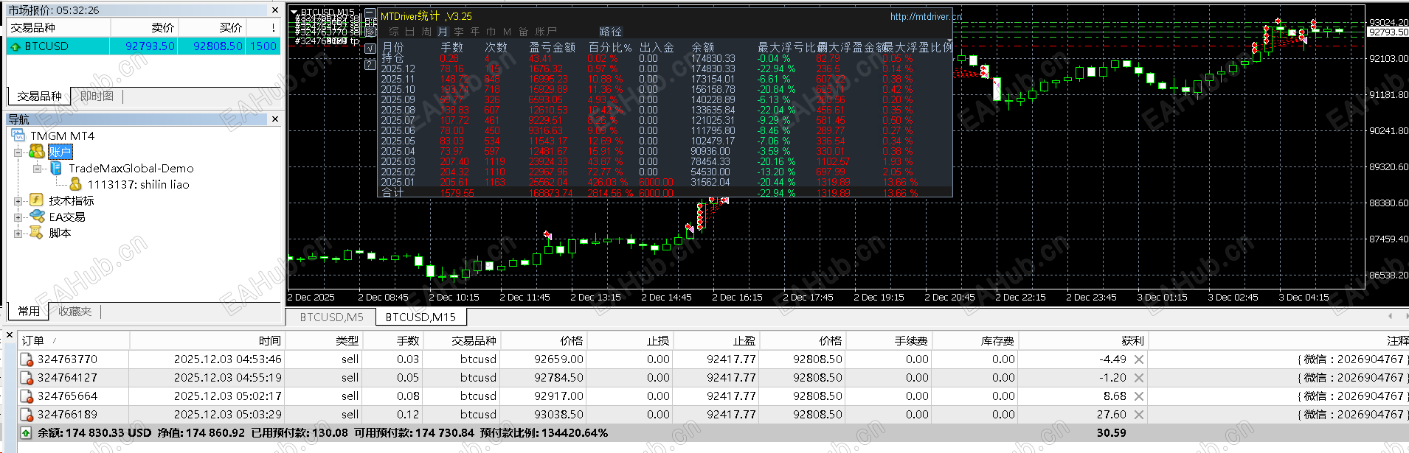Close order 324763770 with its X
The image size is (1409, 453).
[1139, 359]
